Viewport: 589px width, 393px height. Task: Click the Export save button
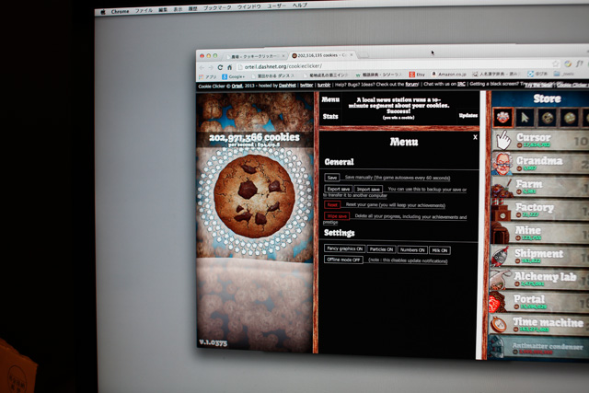pyautogui.click(x=338, y=190)
